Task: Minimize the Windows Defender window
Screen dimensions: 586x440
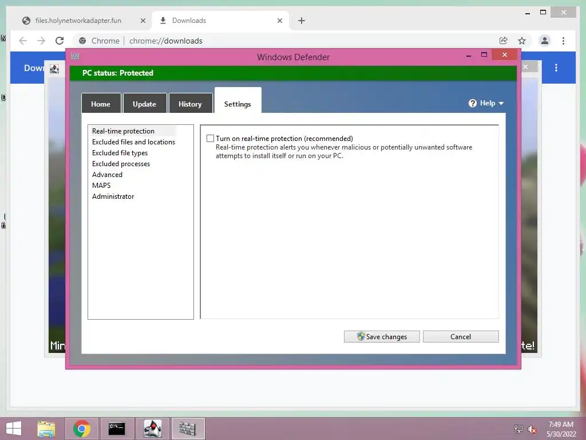Action: click(x=469, y=55)
